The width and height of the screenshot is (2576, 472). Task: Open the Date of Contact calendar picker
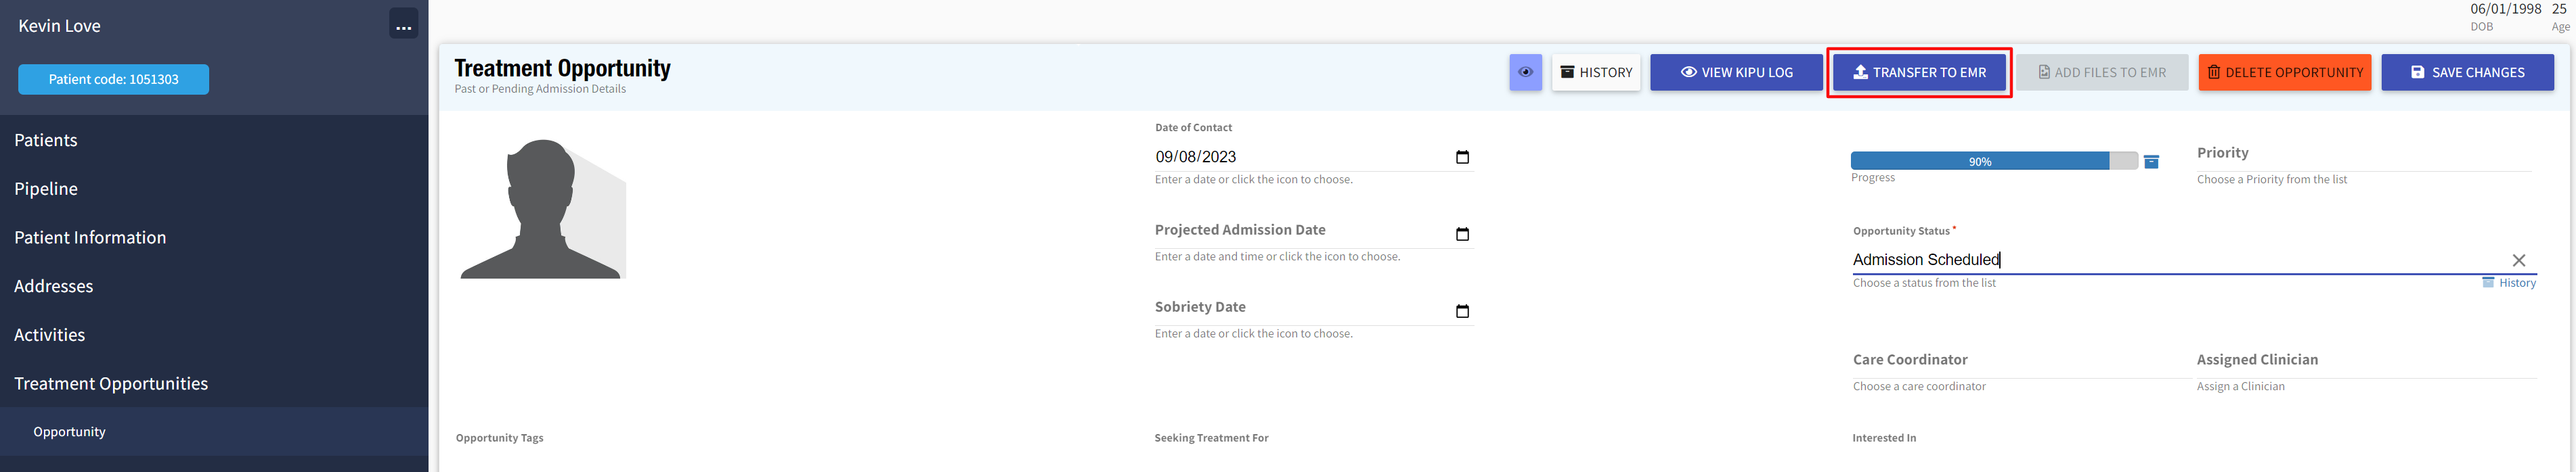coord(1462,157)
